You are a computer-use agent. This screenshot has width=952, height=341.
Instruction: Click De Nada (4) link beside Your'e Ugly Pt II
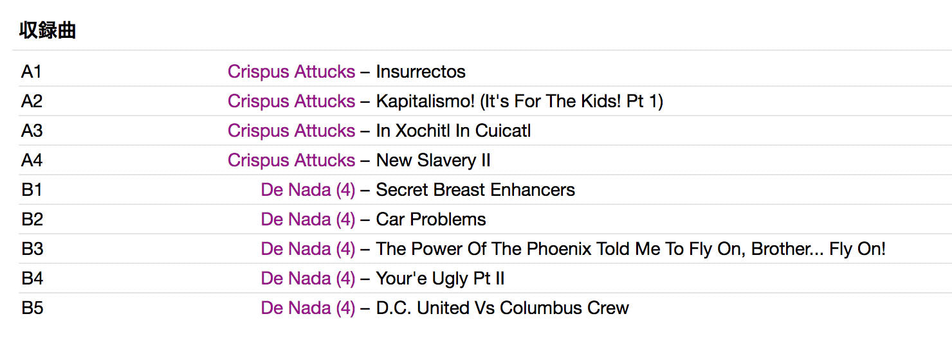point(307,278)
